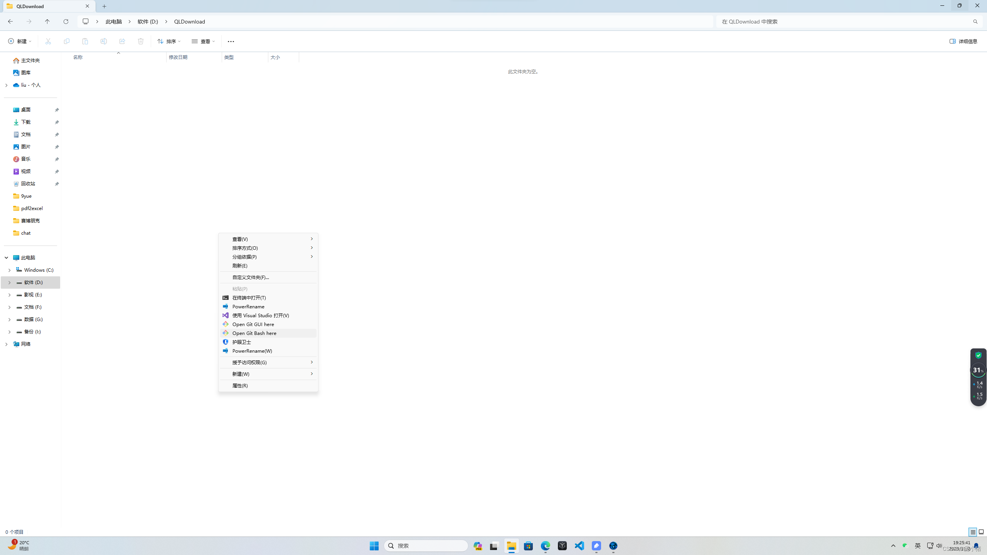Choose 在终端中打开(T) in context menu
The height and width of the screenshot is (555, 987).
click(x=249, y=298)
